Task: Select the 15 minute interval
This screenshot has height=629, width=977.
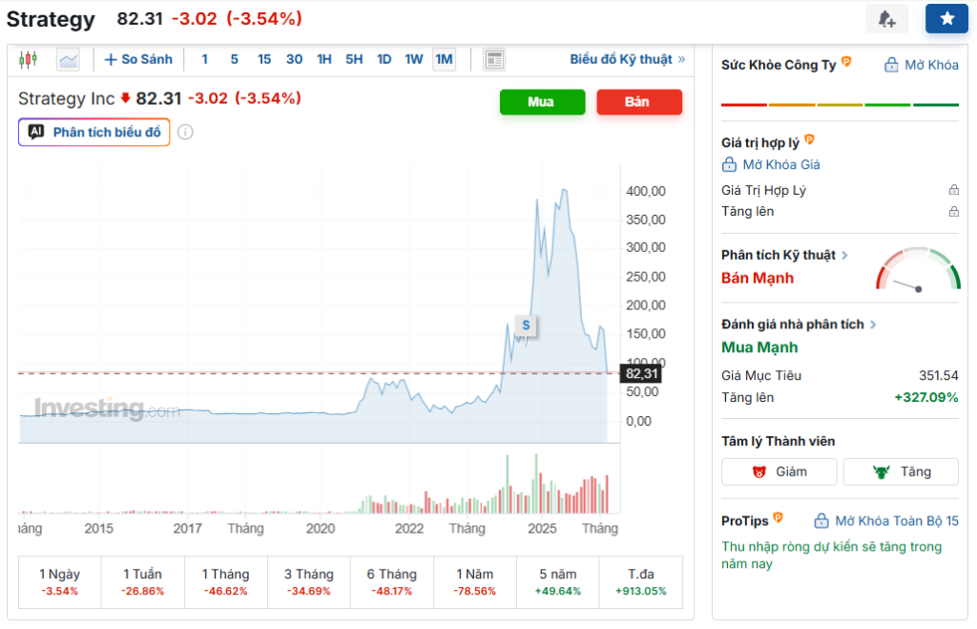Action: pos(264,59)
